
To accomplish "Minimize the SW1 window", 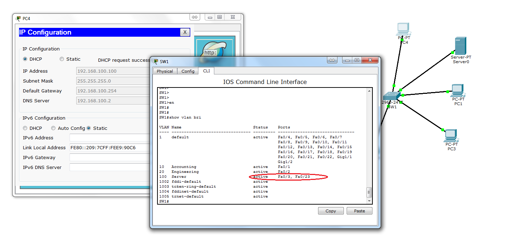I will [x=347, y=60].
